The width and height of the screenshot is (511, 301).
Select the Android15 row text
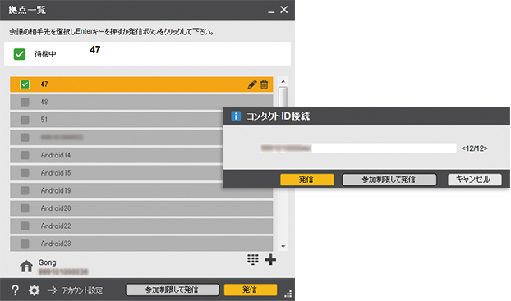(x=56, y=173)
